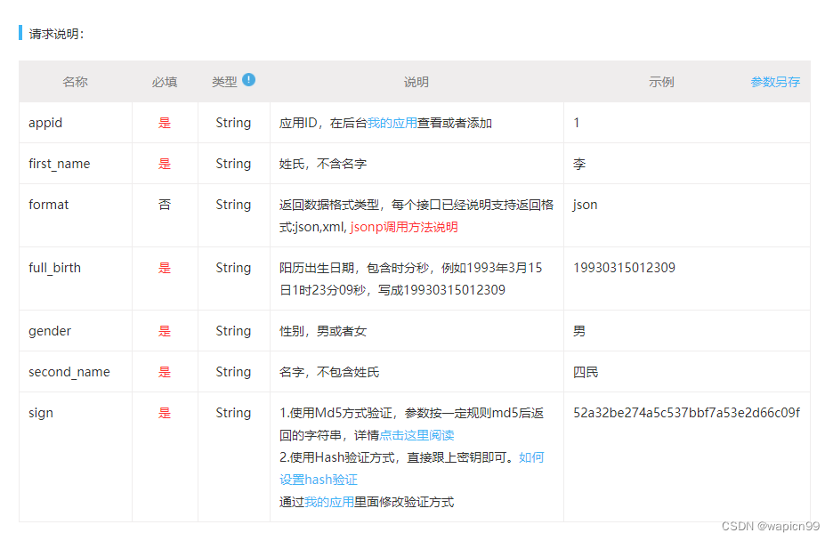
Task: Select the 示例 column header
Action: 661,82
